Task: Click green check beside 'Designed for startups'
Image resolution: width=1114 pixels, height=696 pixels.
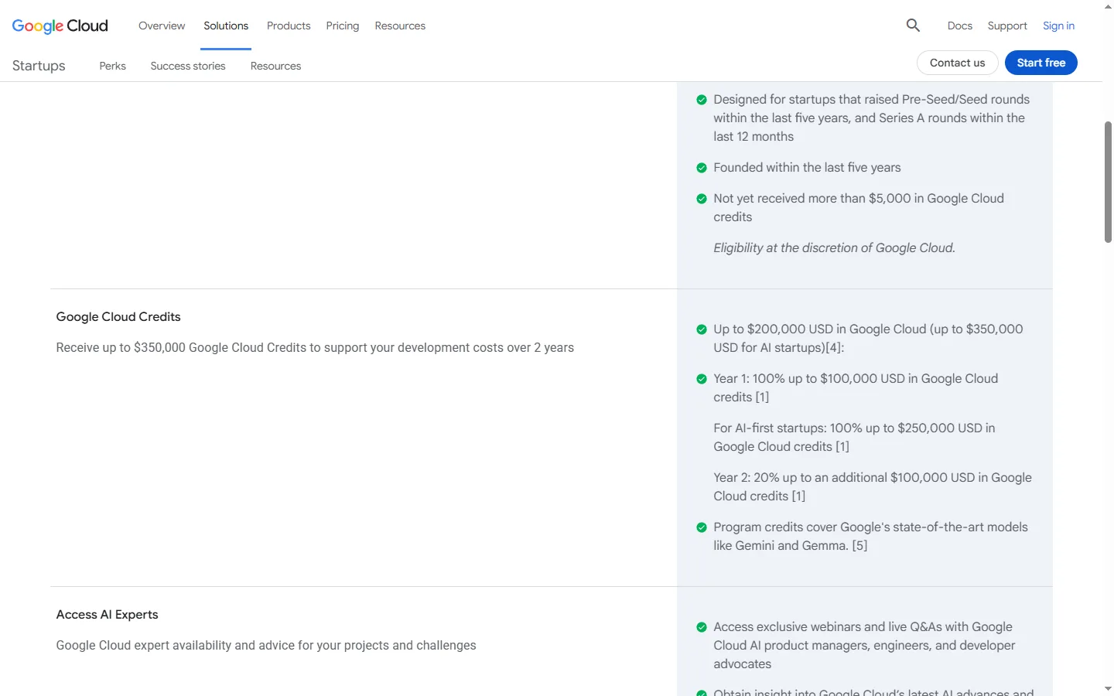Action: (702, 100)
